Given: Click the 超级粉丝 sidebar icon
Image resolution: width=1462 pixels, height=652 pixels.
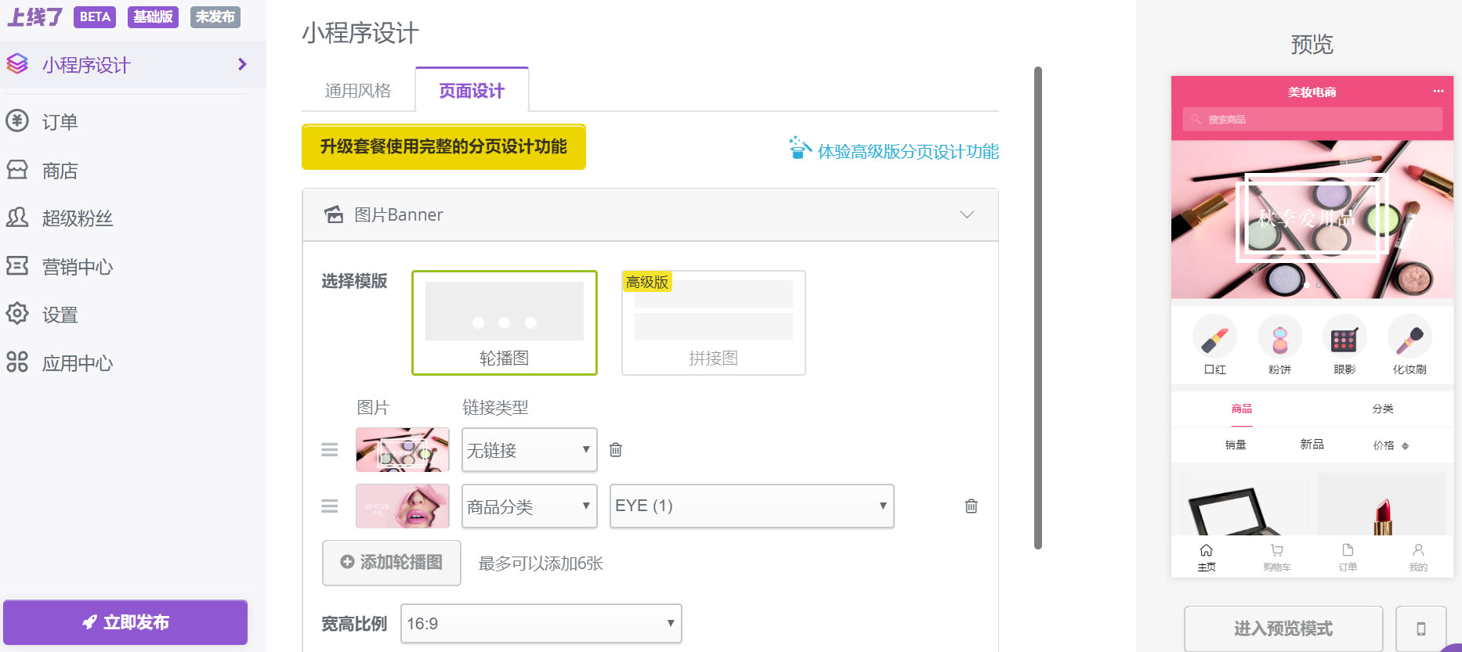Looking at the screenshot, I should [x=17, y=218].
